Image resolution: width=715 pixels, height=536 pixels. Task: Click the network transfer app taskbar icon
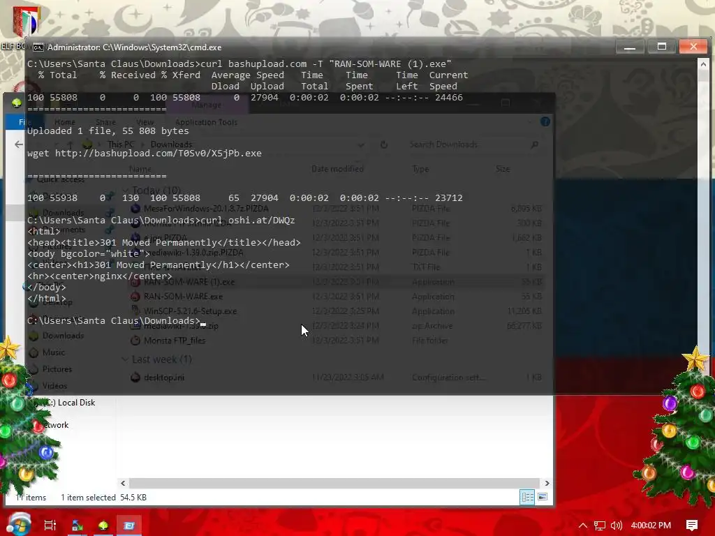point(77,525)
